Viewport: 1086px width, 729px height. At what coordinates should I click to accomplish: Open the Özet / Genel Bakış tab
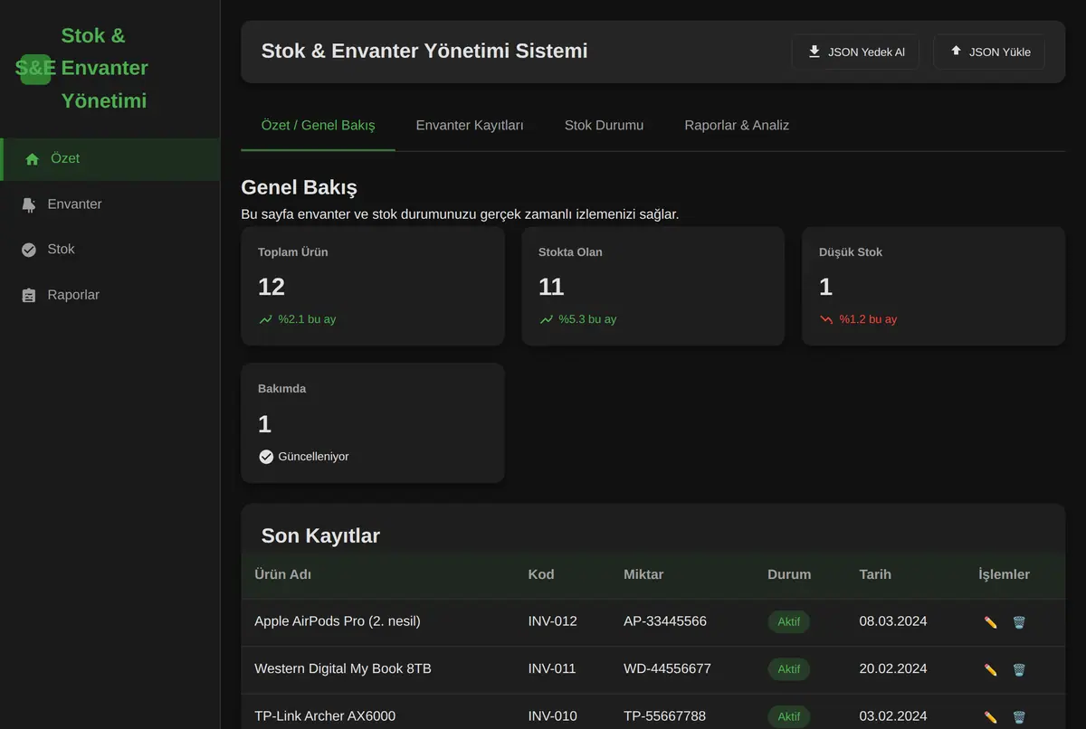click(x=318, y=126)
